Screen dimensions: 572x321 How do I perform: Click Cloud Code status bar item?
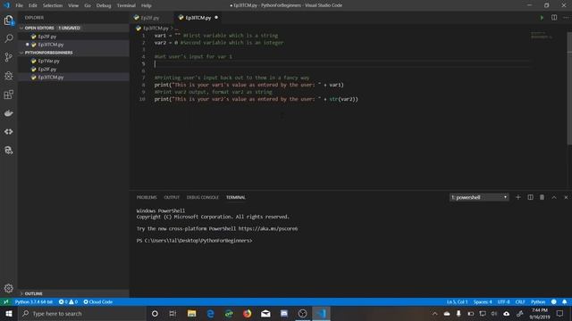click(97, 301)
